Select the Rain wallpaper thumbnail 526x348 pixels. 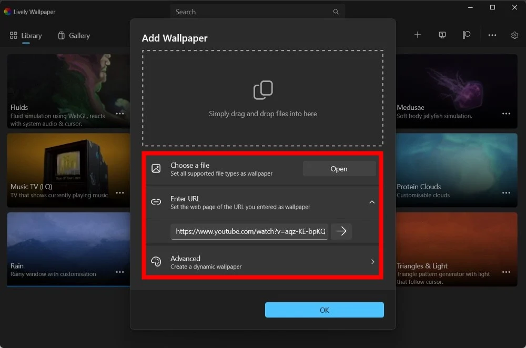(x=63, y=247)
